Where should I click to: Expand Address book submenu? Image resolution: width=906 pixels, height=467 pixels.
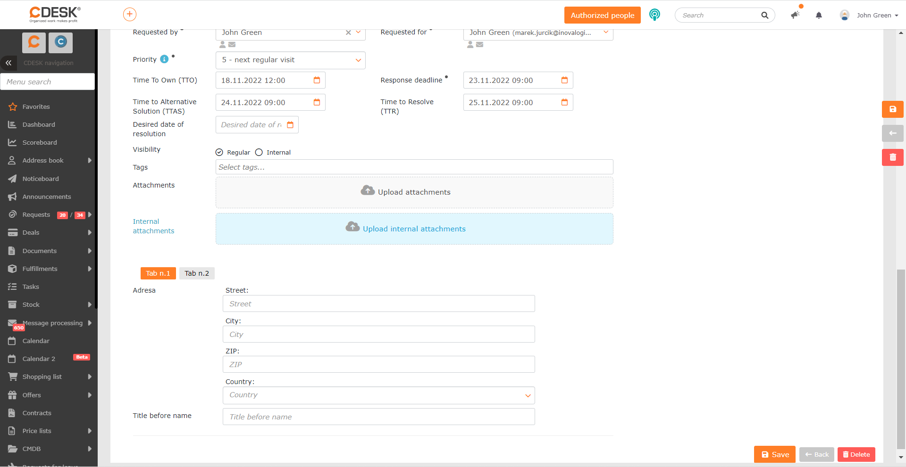pyautogui.click(x=90, y=161)
